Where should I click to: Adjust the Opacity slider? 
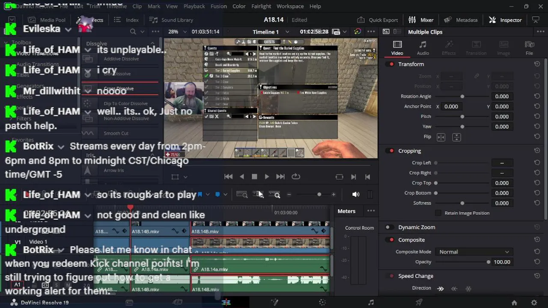click(462, 262)
